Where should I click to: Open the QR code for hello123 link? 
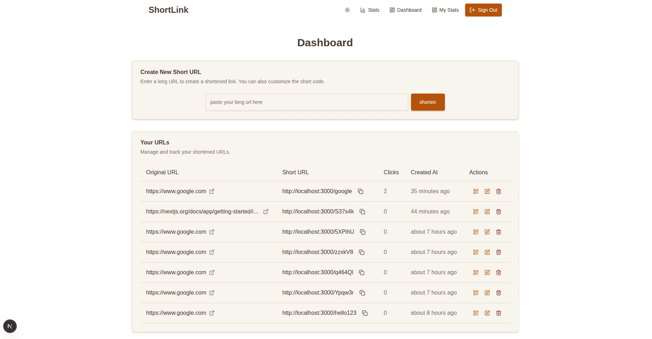(x=475, y=313)
